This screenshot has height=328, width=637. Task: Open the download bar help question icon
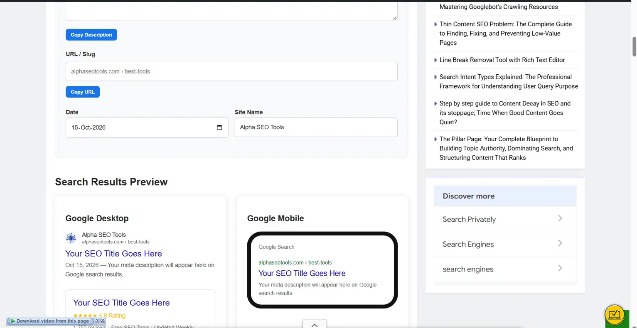[x=97, y=321]
